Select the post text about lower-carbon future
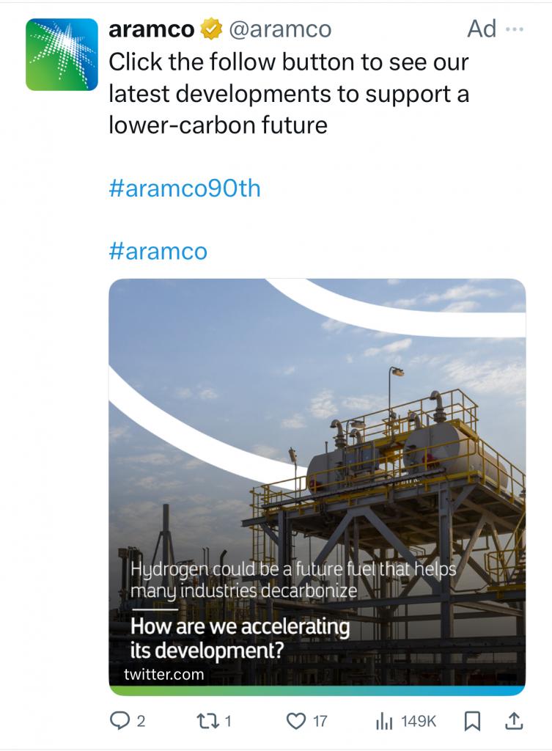The height and width of the screenshot is (751, 552). (x=289, y=93)
